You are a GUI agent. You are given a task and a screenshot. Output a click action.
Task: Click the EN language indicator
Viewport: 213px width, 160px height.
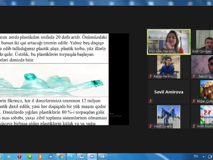coord(196,156)
